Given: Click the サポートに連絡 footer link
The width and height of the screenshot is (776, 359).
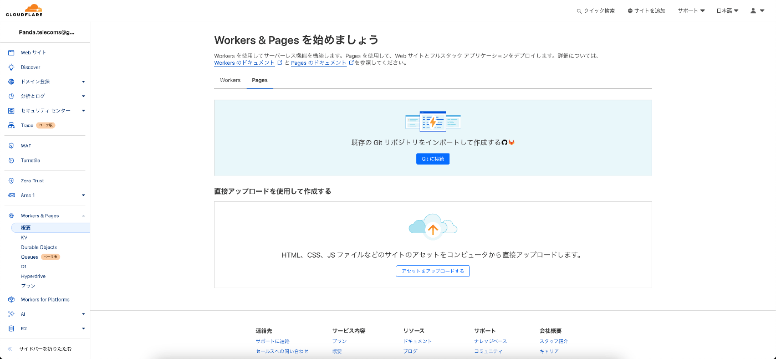Looking at the screenshot, I should (x=272, y=341).
